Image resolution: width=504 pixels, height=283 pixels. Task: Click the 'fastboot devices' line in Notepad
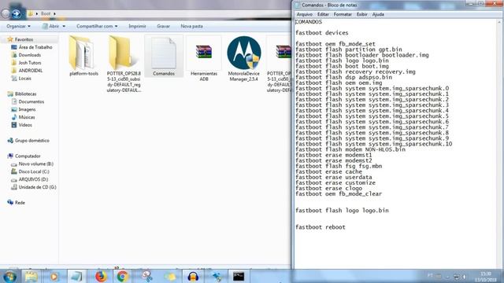click(x=322, y=33)
